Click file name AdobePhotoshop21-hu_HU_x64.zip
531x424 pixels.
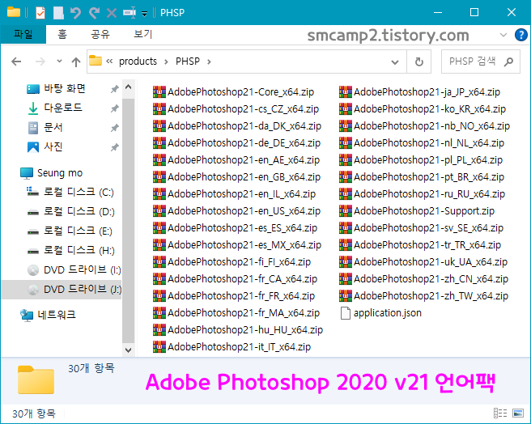tap(245, 330)
